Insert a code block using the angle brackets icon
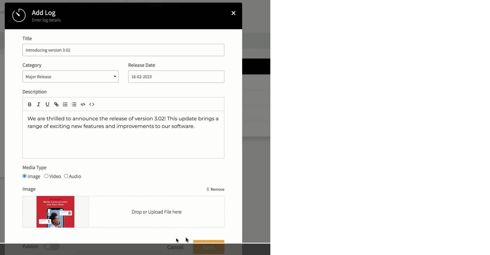 pyautogui.click(x=92, y=104)
